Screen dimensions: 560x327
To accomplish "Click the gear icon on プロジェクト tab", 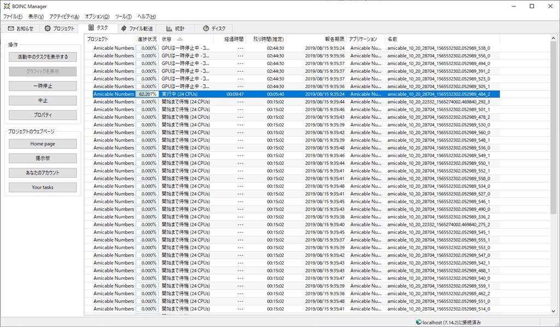I will (48, 28).
